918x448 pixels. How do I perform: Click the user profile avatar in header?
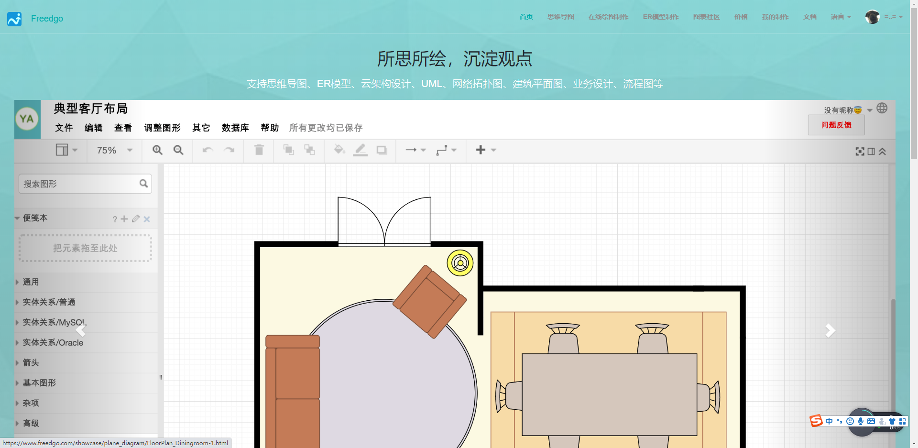[x=872, y=17]
